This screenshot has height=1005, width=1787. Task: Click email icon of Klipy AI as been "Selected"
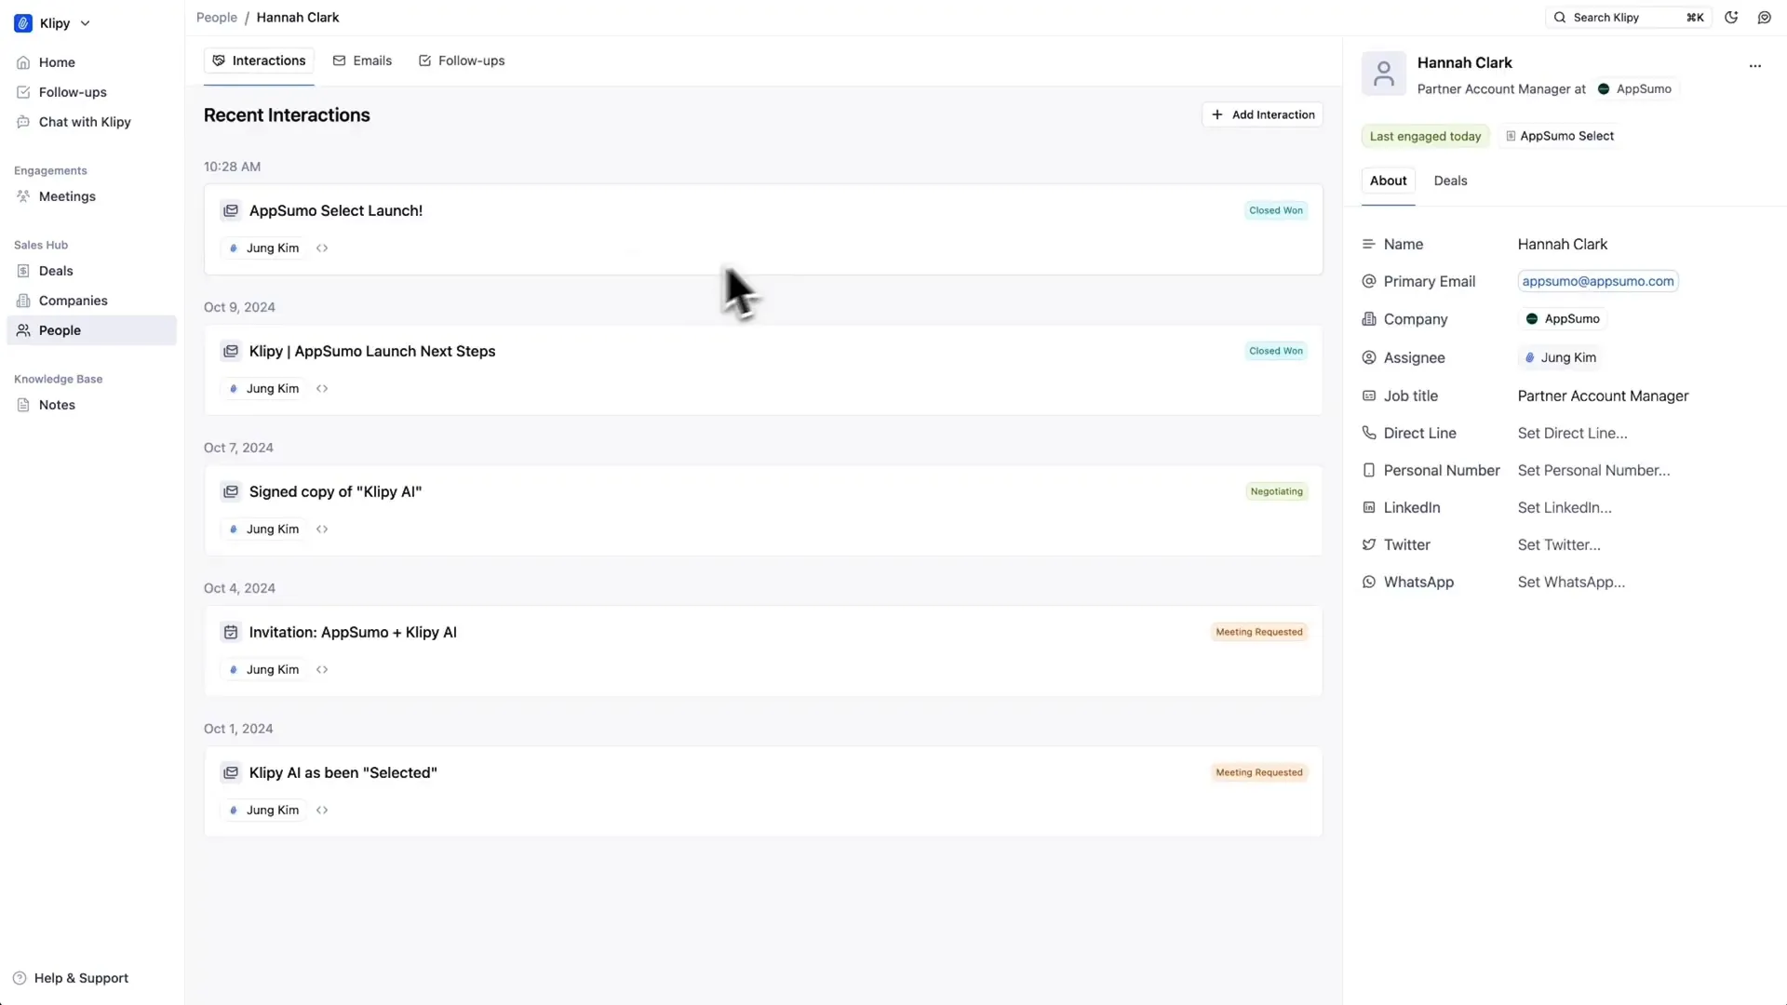230,772
